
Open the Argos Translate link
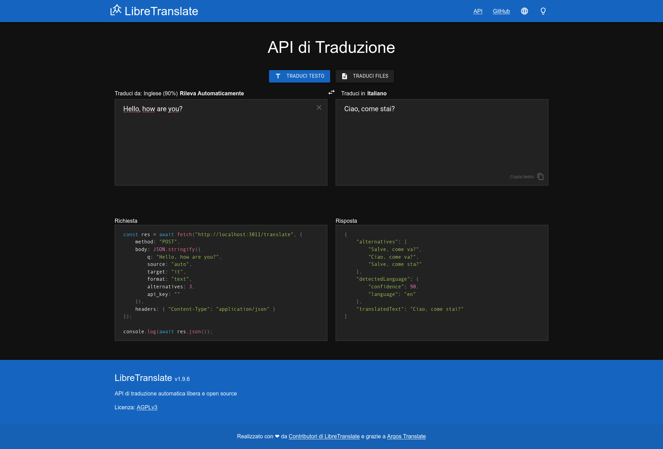pos(406,436)
